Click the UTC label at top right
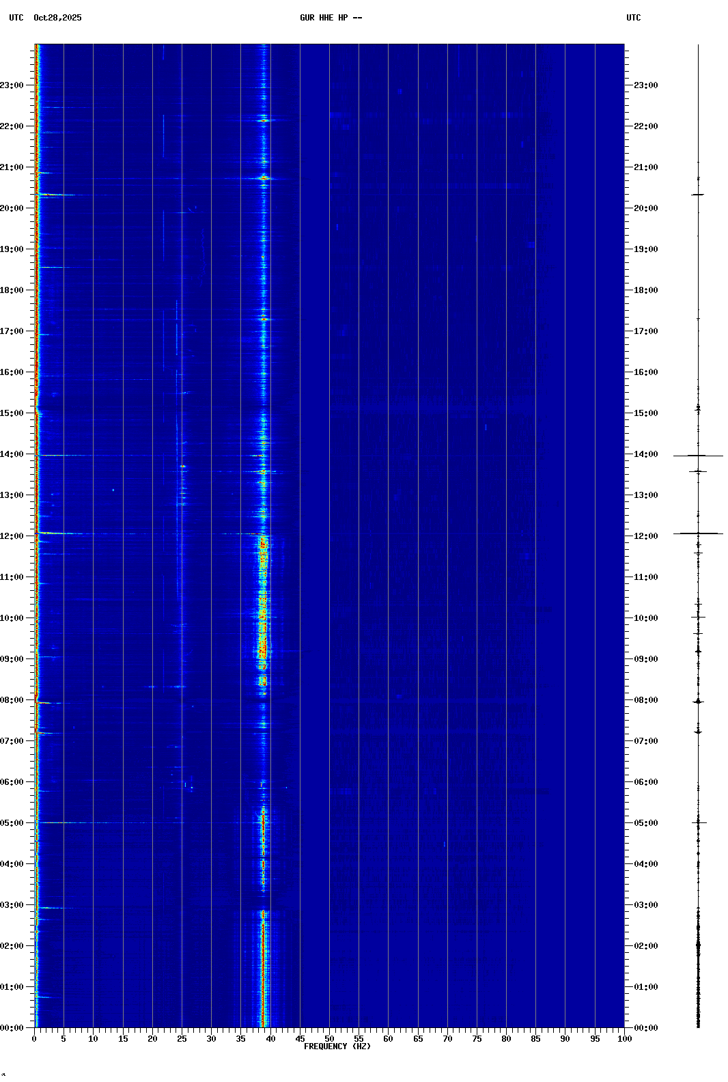The image size is (728, 1082). pyautogui.click(x=633, y=18)
